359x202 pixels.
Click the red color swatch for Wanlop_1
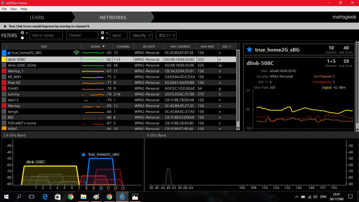(4, 71)
